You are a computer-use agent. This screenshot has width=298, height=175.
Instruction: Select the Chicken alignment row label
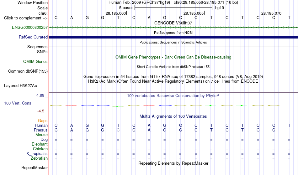(x=40, y=149)
